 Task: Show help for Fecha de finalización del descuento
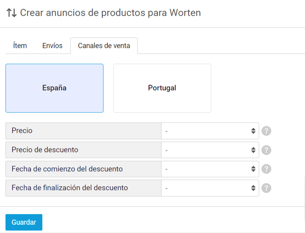click(x=266, y=188)
